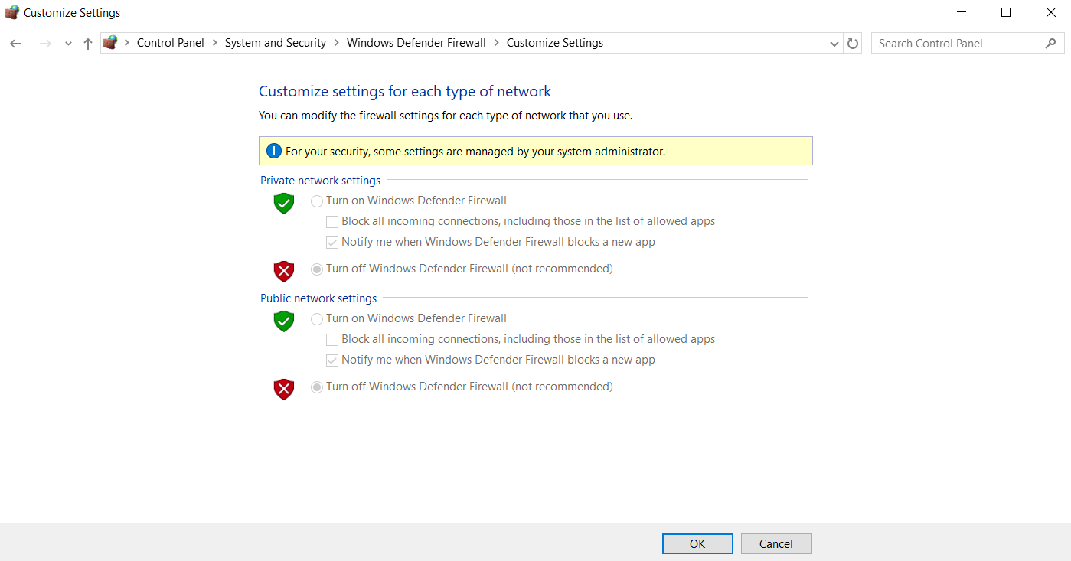Toggle Notify me checkbox under Public network
Viewport: 1071px width, 561px height.
pyautogui.click(x=332, y=360)
